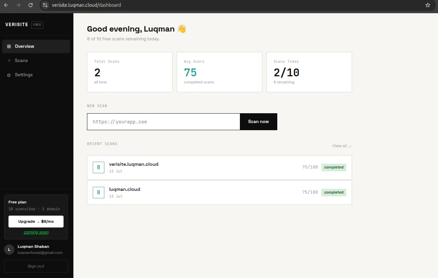Open the Scans Today stat card
Viewport: 438px width, 278px height.
pyautogui.click(x=309, y=72)
